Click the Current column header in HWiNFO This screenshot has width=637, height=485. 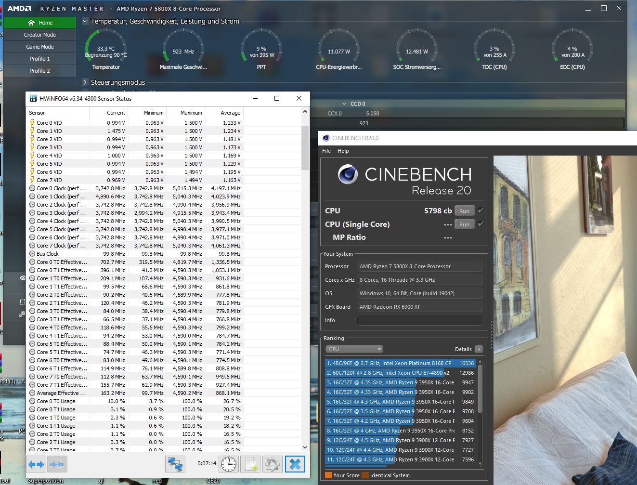tap(109, 113)
